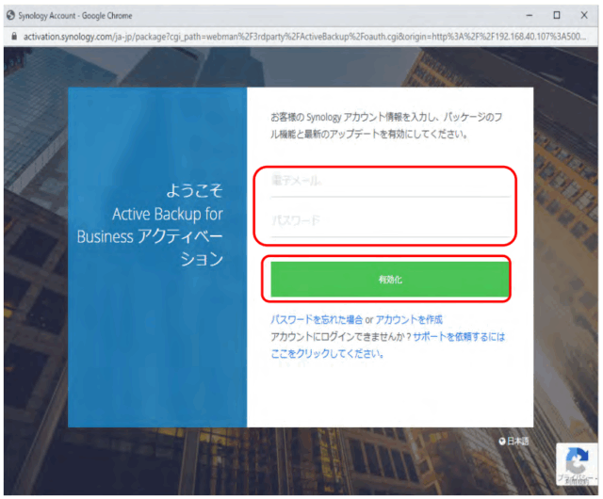Click the Synology Account favicon in title bar
Screen dimensions: 603x499
tap(11, 15)
